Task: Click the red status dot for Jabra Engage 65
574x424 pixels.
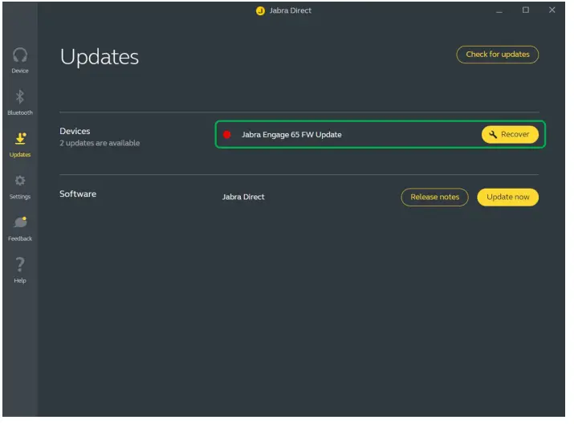Action: click(227, 135)
